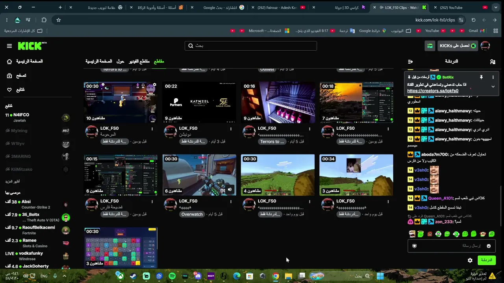Open the Kick hamburger sidebar menu

9,46
